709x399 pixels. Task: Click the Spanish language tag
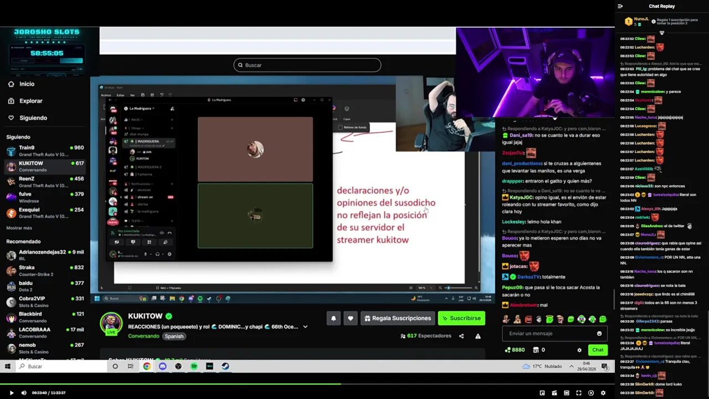click(174, 336)
